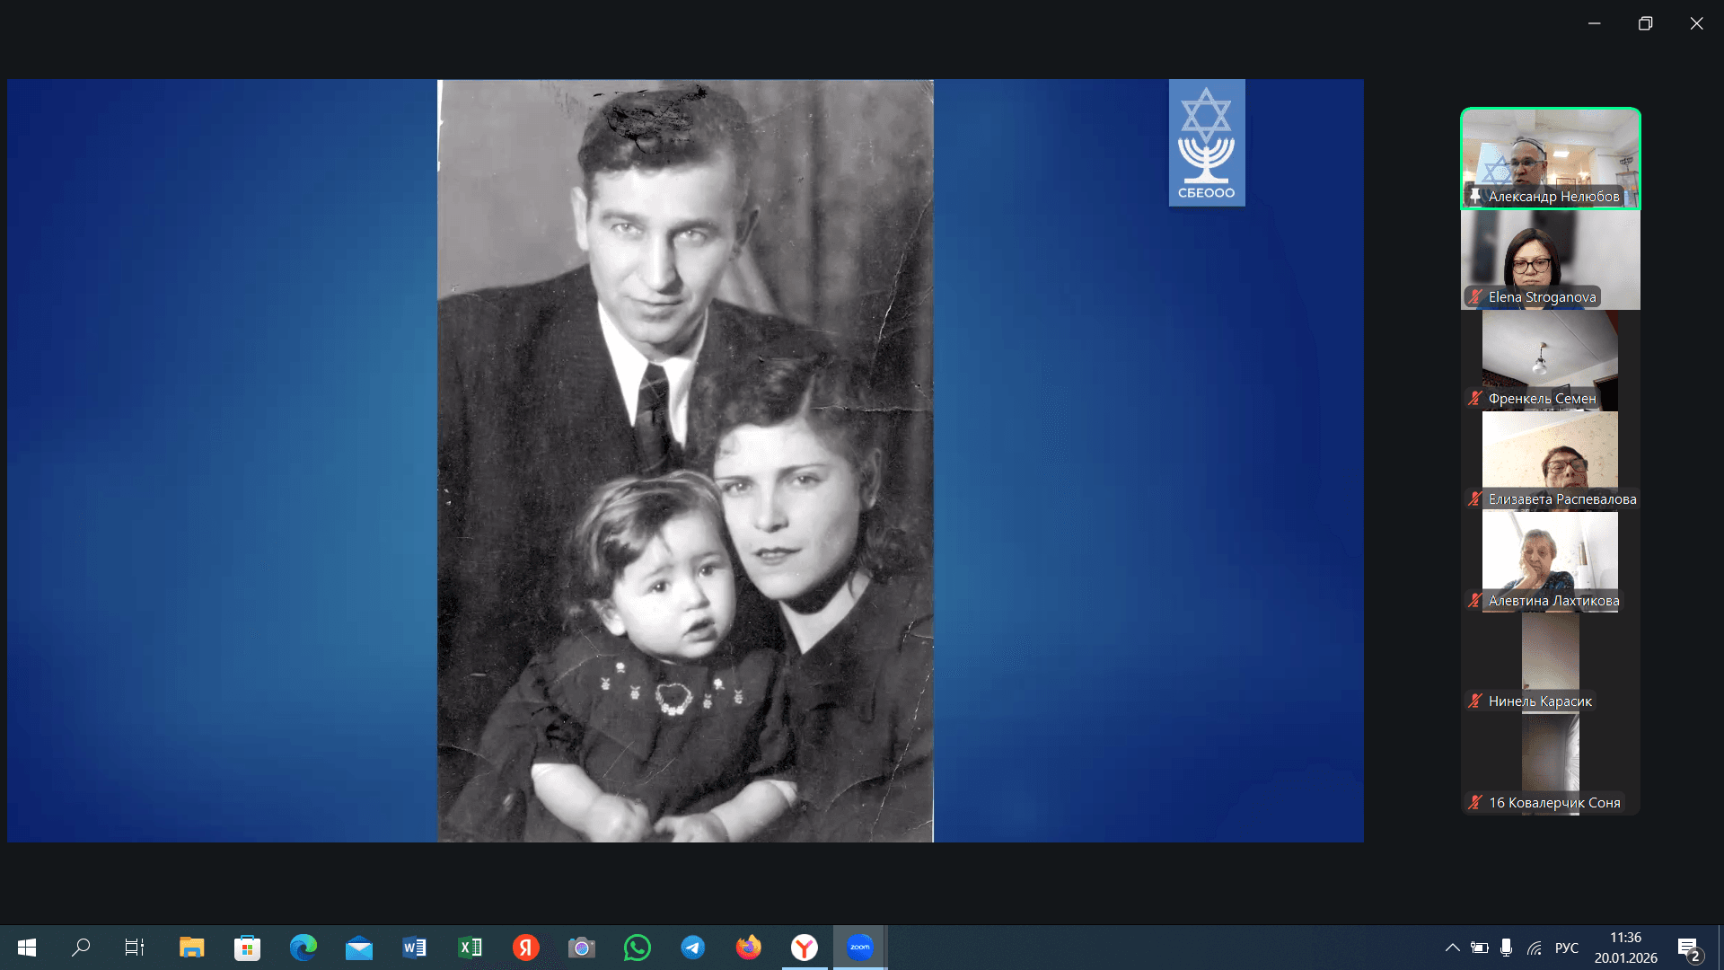Open Task View in the taskbar
1724x970 pixels.
[135, 948]
